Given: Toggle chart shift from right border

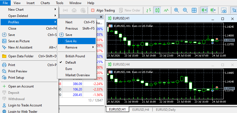Looking at the screenshot, I should point(213,10).
